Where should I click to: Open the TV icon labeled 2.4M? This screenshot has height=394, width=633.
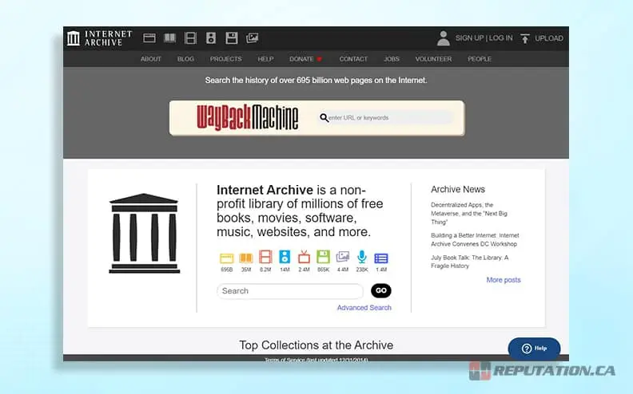304,257
